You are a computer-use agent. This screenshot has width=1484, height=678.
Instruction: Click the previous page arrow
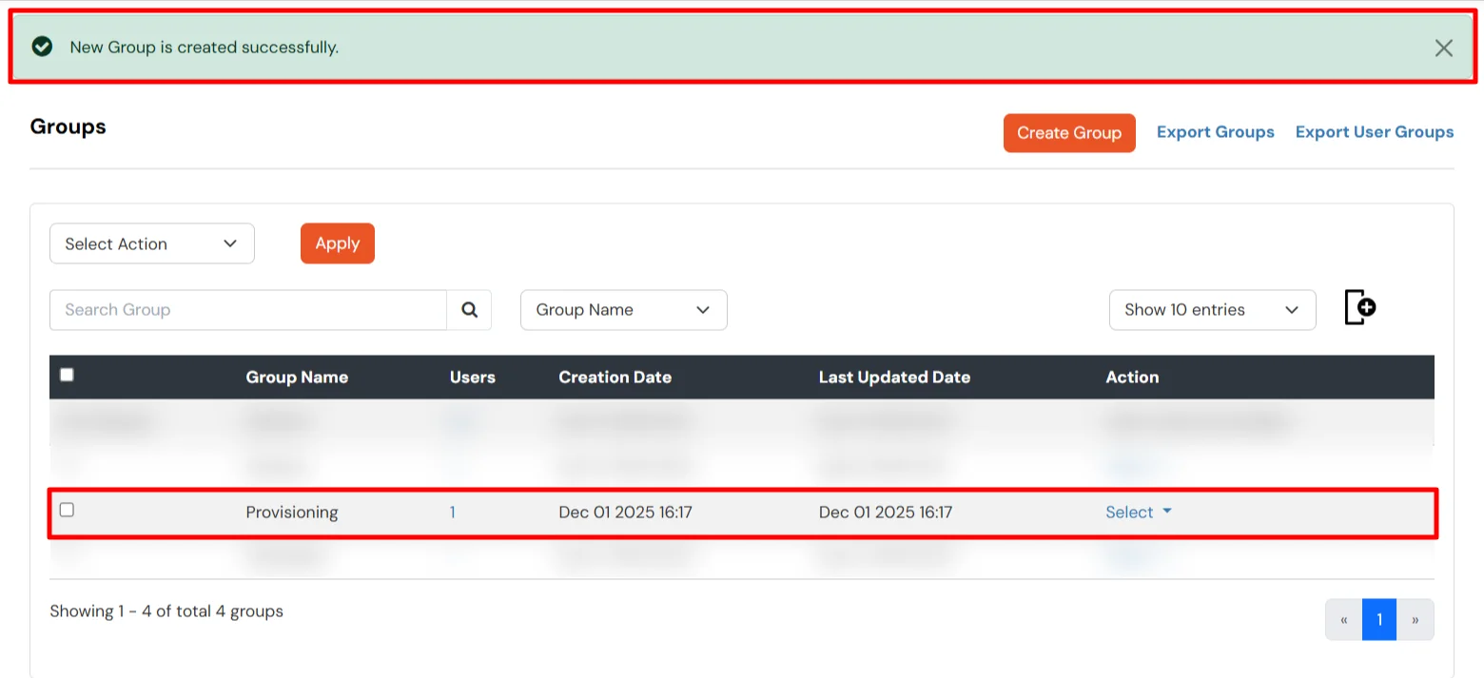pos(1343,619)
